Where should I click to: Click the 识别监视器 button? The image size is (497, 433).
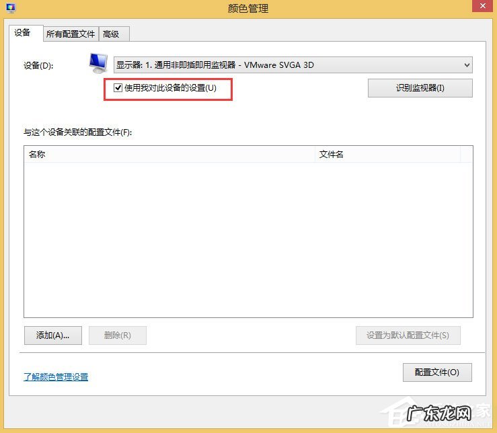point(420,88)
